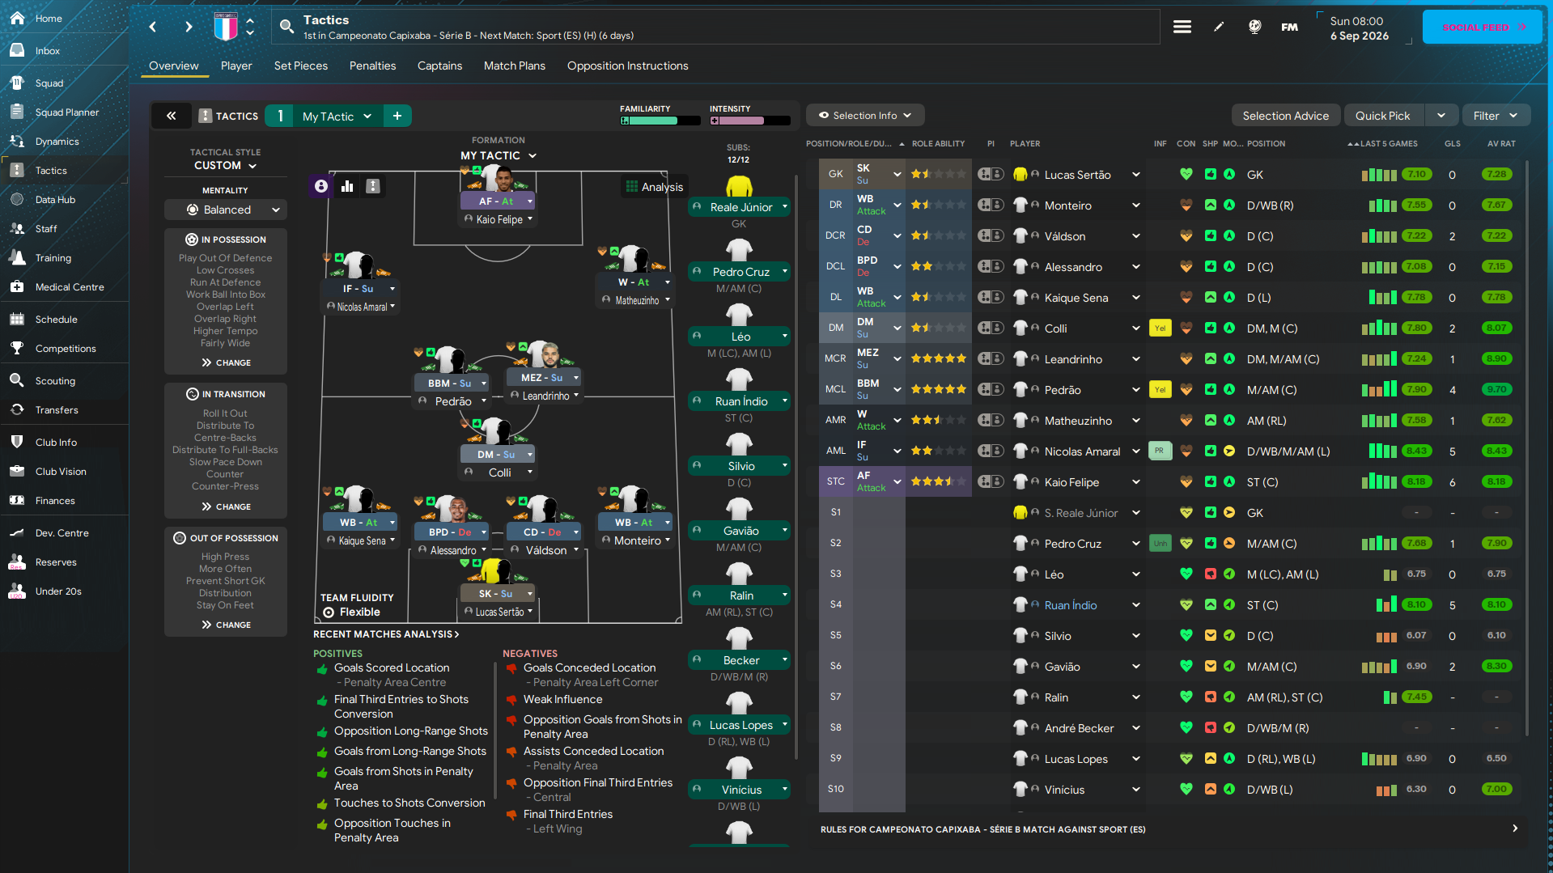Screen dimensions: 1553x873
Task: Switch to the Match Plans tab
Action: pyautogui.click(x=515, y=66)
